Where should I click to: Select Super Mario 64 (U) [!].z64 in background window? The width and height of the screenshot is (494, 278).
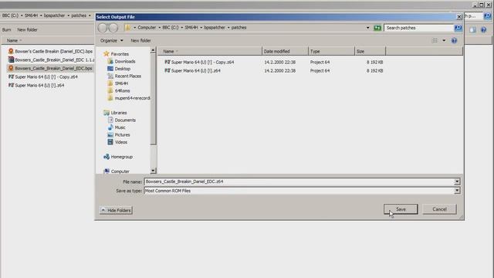[x=36, y=86]
